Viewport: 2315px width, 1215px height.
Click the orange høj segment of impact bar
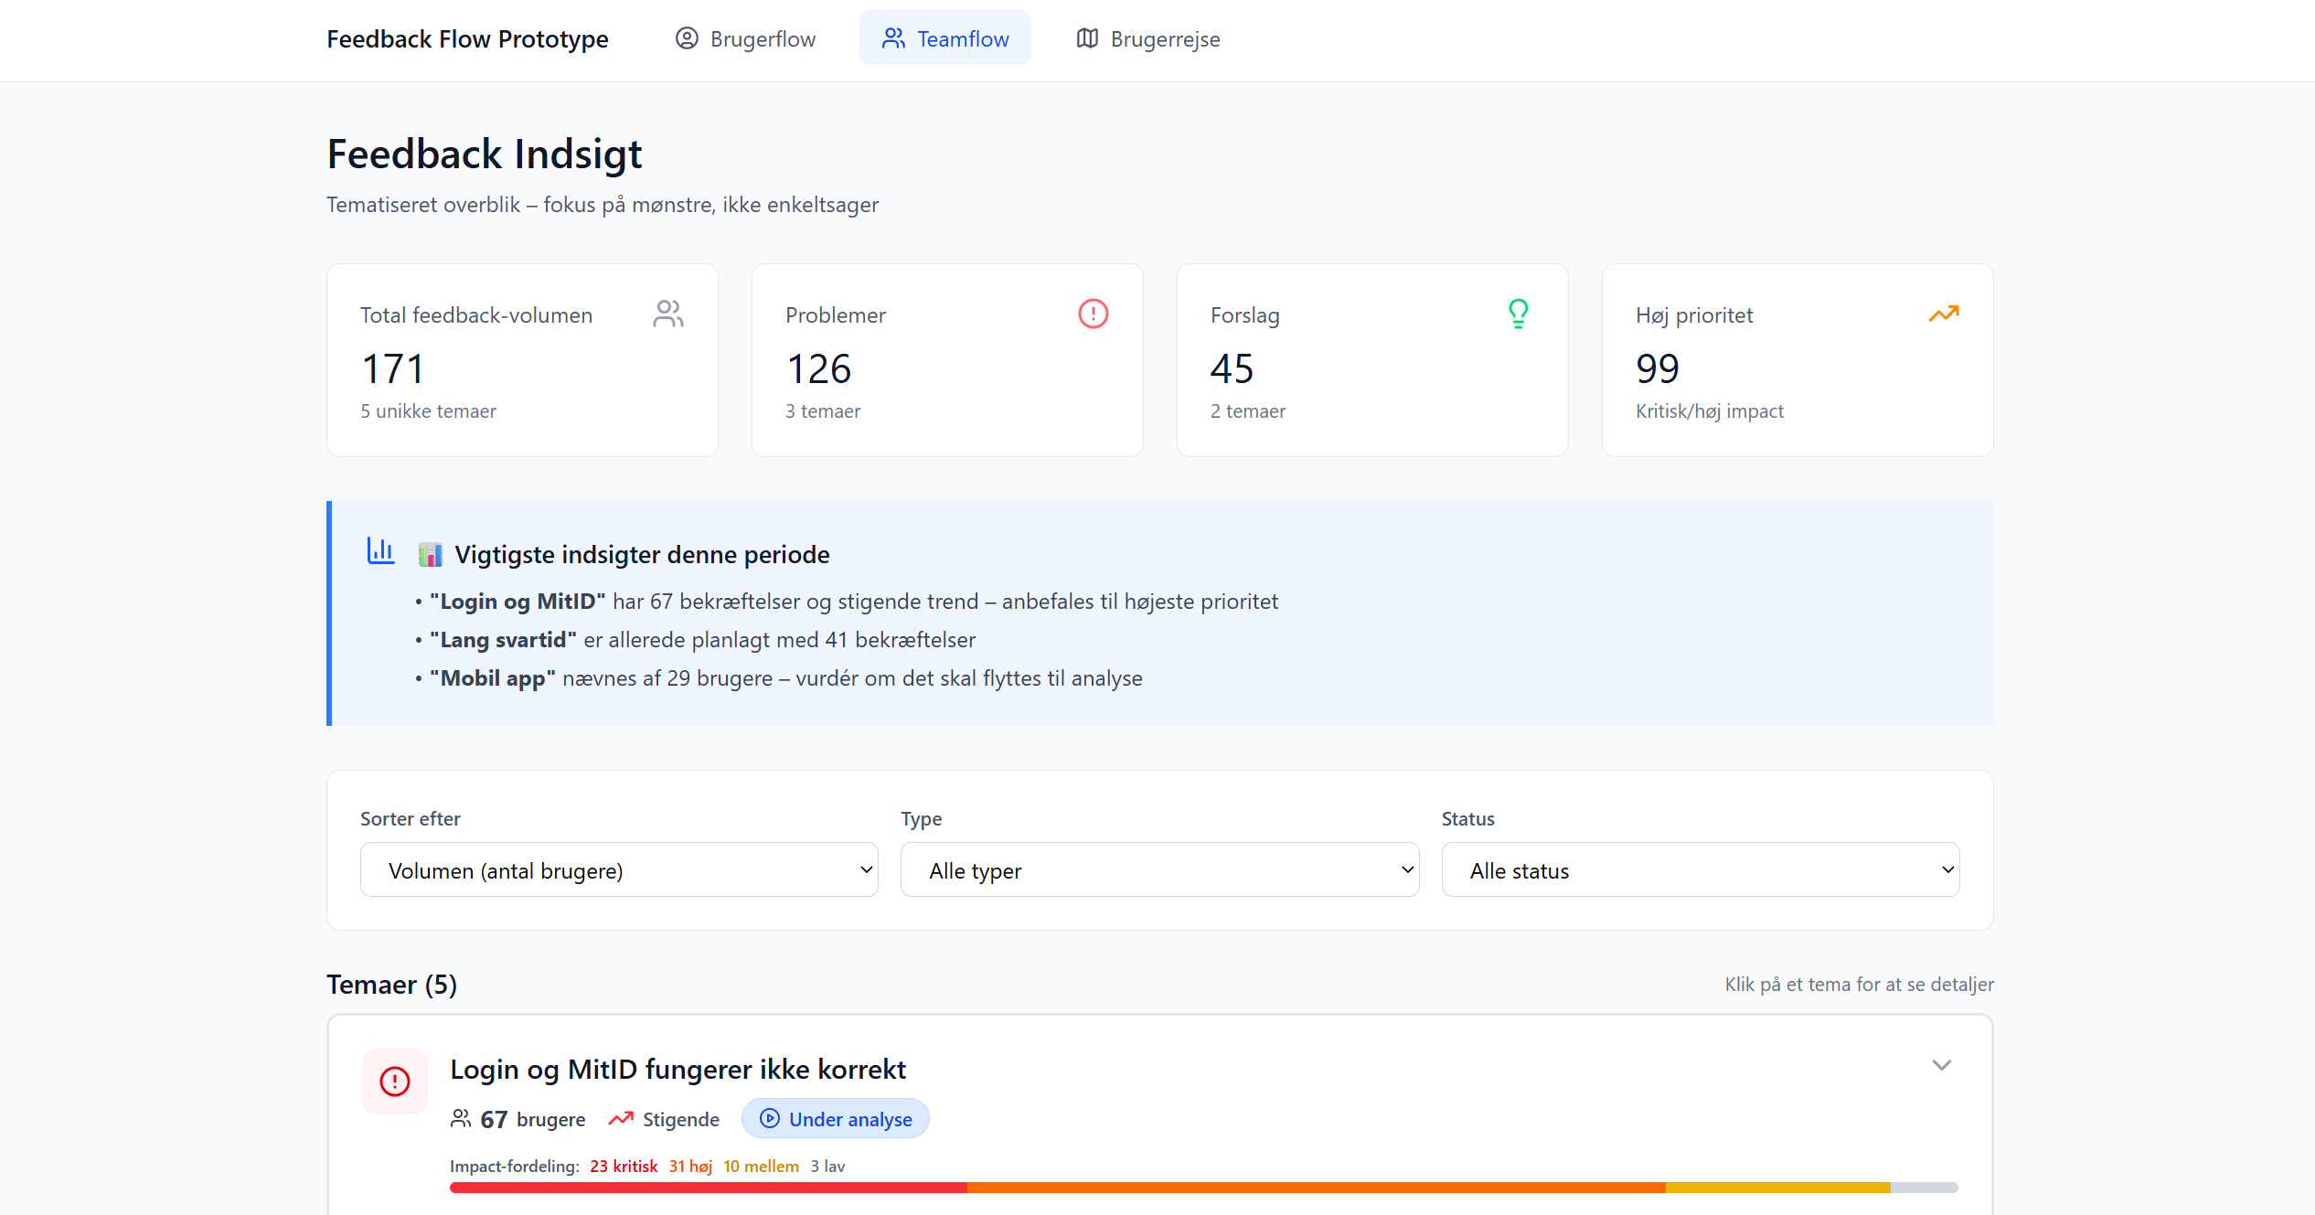click(1317, 1188)
